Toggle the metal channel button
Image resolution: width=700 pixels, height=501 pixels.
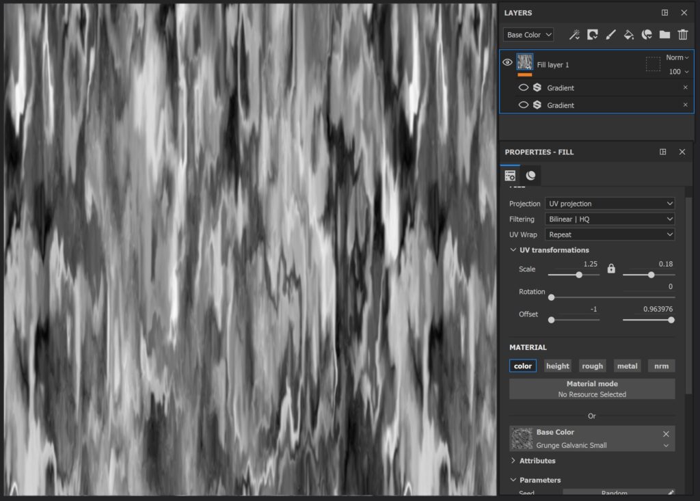pyautogui.click(x=628, y=366)
